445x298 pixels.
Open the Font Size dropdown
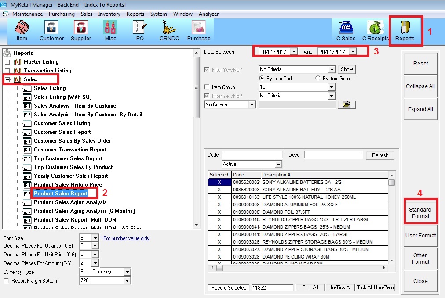[x=95, y=238]
